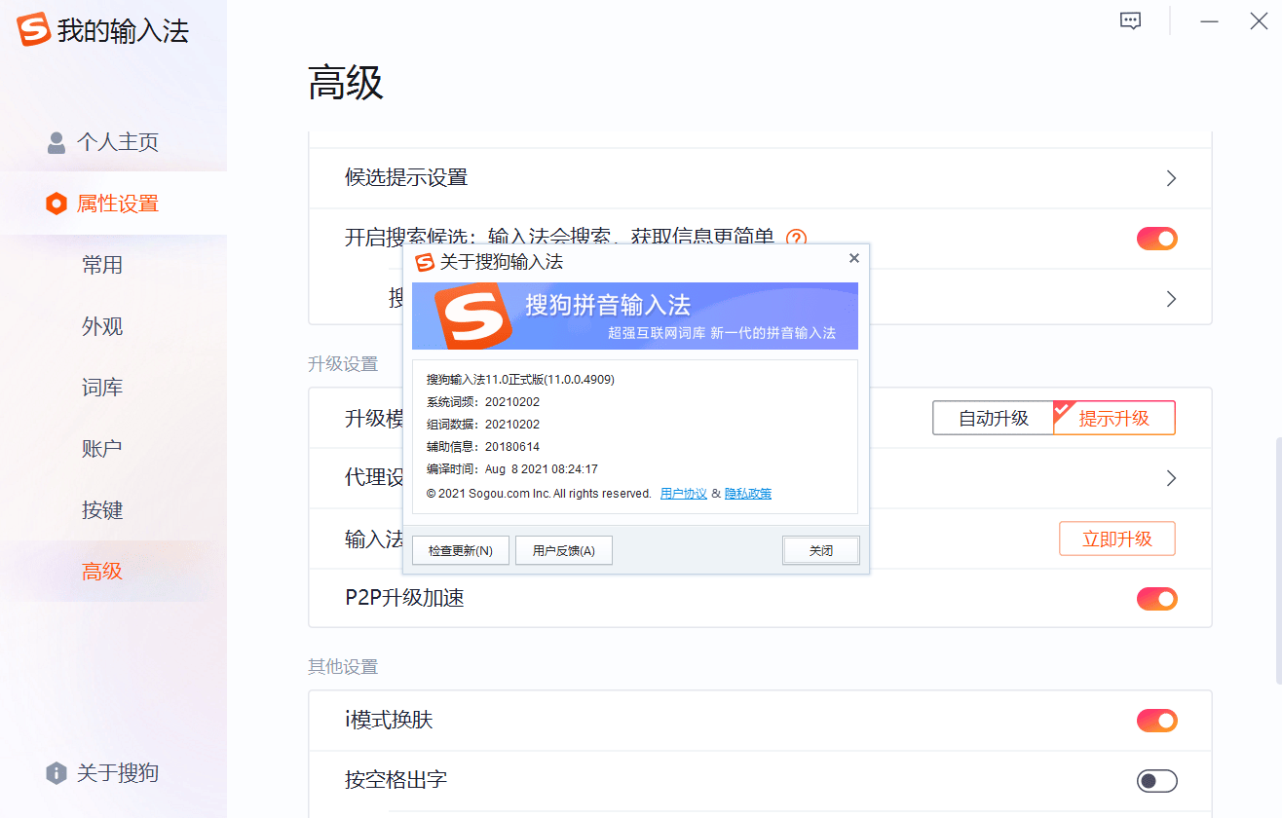Click the © 2021 Sogou.com Inc. copyright text
Image resolution: width=1282 pixels, height=818 pixels.
539,494
